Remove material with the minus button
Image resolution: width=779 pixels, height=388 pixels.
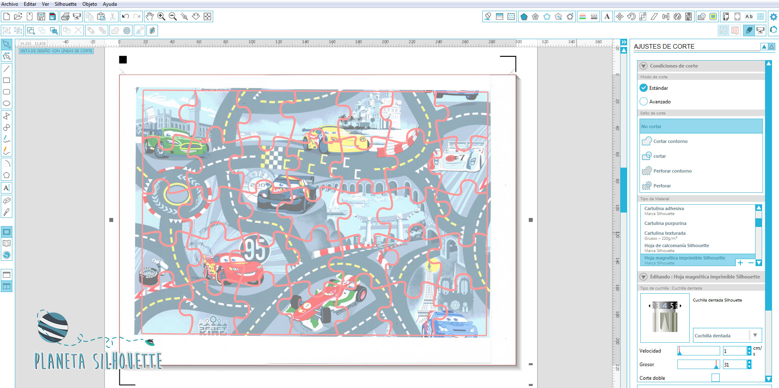tap(751, 263)
